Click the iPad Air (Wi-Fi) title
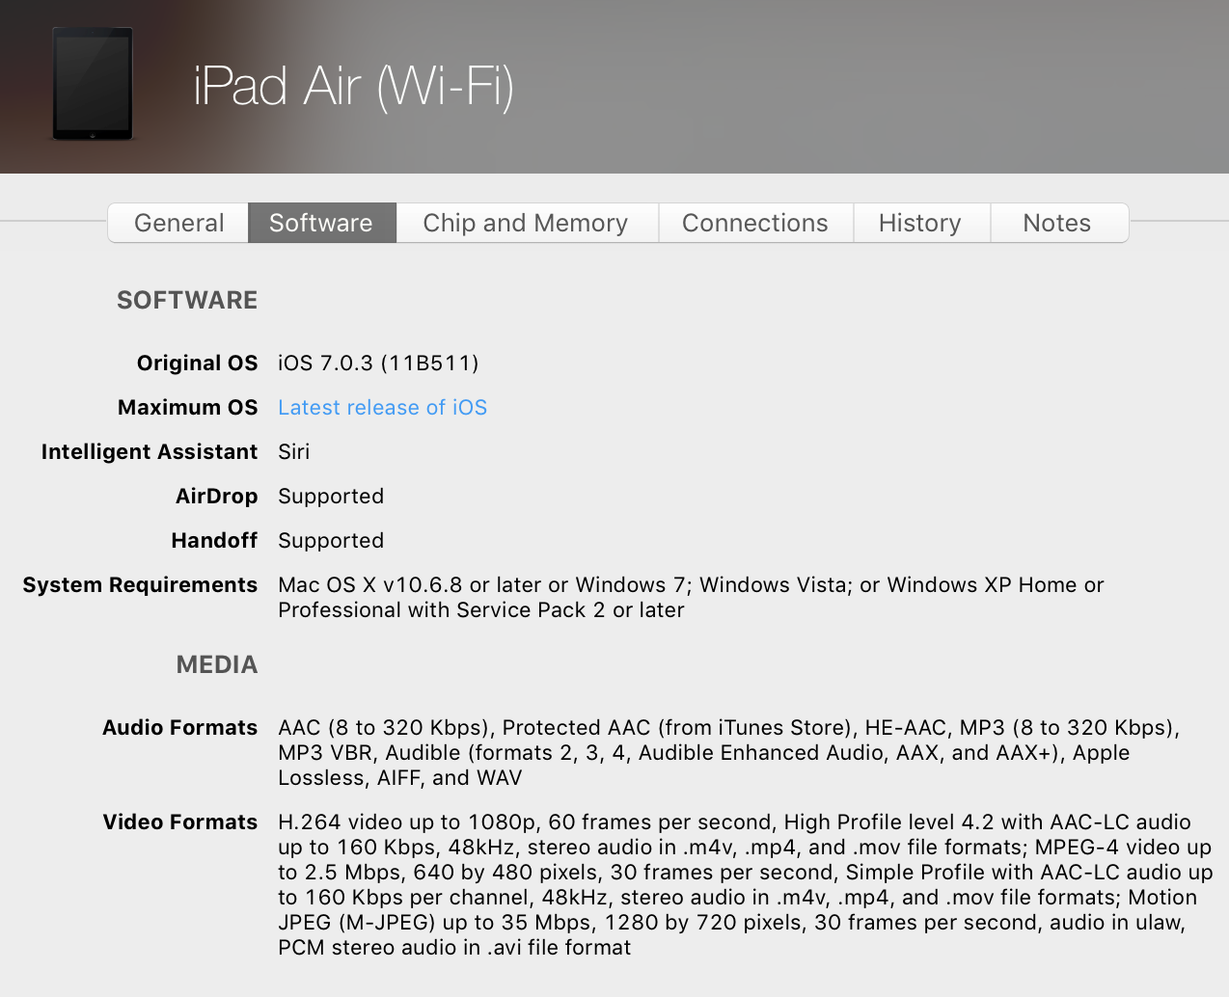Screen dimensions: 1229x997 pos(354,87)
